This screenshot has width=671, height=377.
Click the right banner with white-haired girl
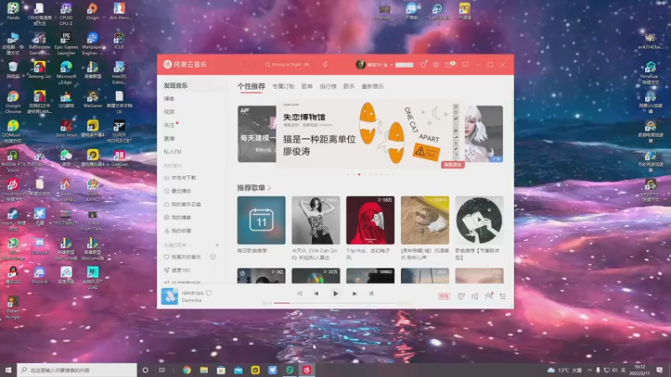click(x=484, y=134)
